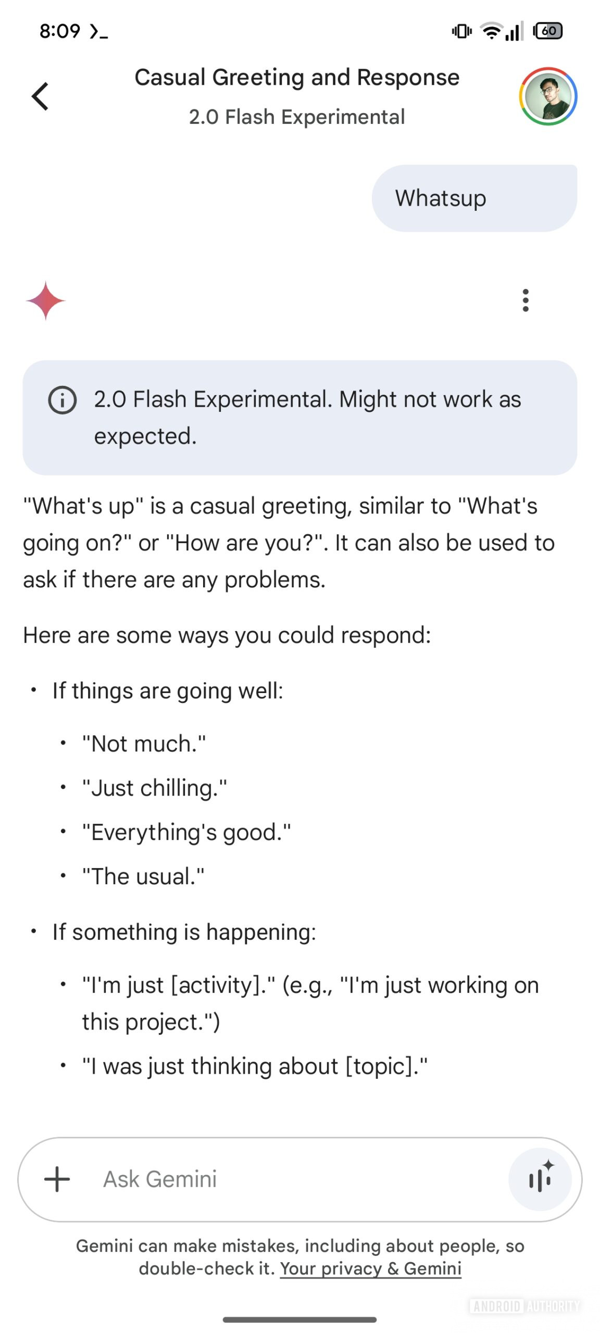The image size is (600, 1333).
Task: Open the Your privacy & Gemini link
Action: pos(370,1268)
